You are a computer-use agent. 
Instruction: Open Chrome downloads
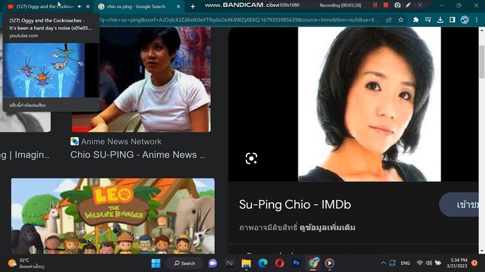(x=440, y=19)
